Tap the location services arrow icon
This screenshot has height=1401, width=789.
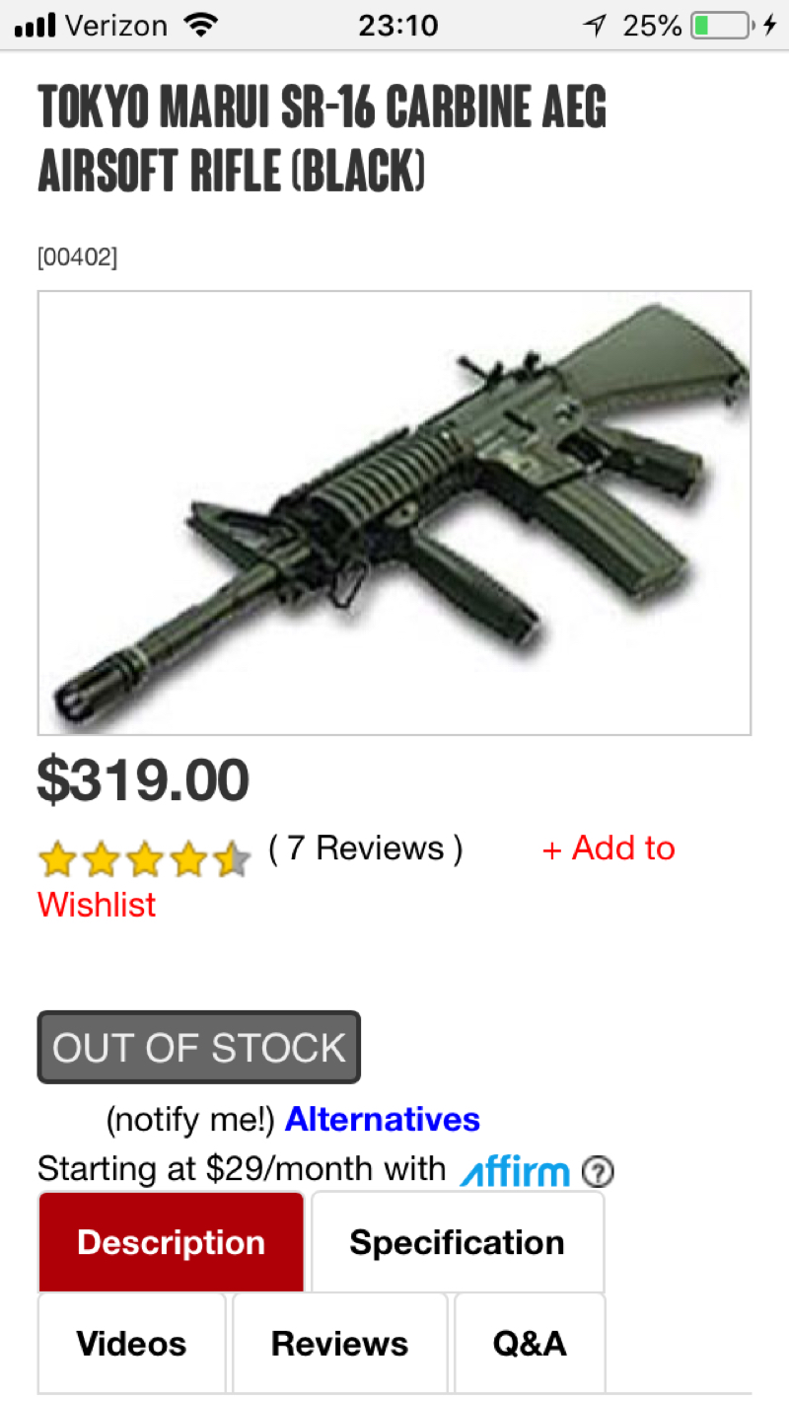point(595,26)
